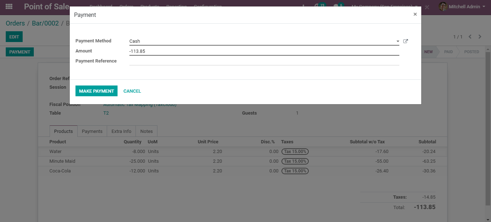Click the Payment button in the status bar
The width and height of the screenshot is (491, 222).
(20, 52)
